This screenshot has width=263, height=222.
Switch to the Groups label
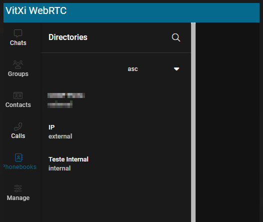pyautogui.click(x=18, y=74)
